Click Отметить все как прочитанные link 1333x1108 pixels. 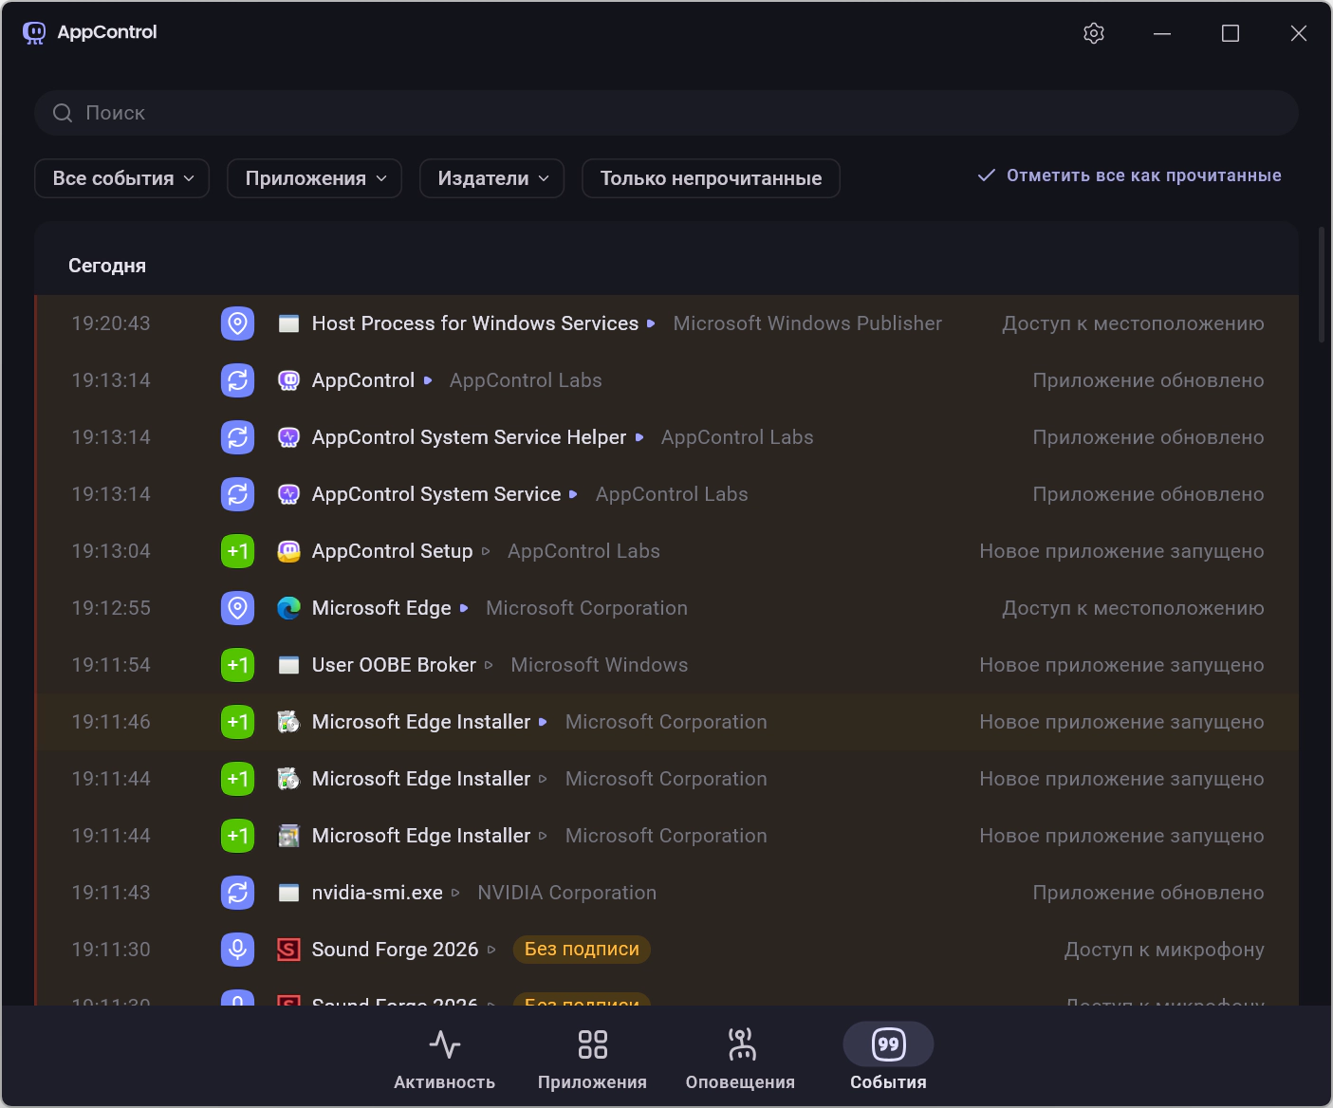(1143, 175)
